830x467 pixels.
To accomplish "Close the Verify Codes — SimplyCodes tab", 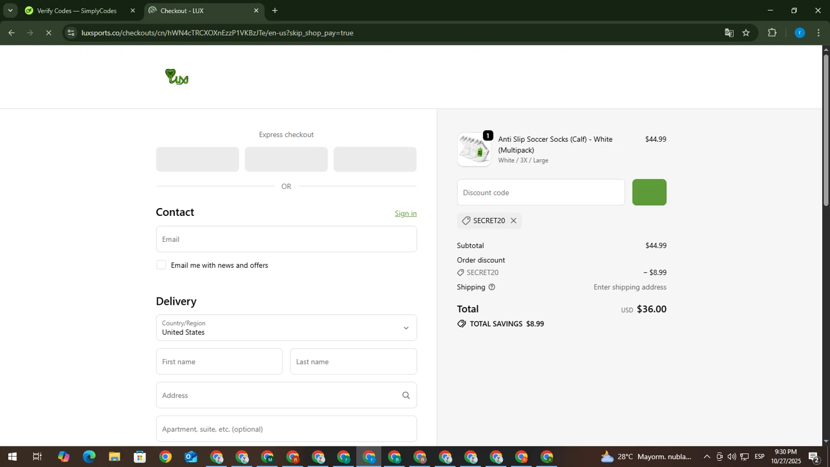I will pos(132,11).
